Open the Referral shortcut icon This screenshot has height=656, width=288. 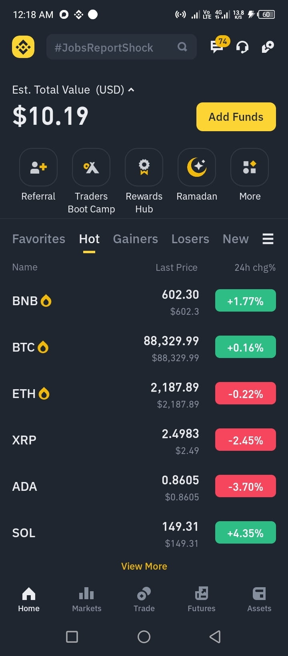[x=38, y=167]
